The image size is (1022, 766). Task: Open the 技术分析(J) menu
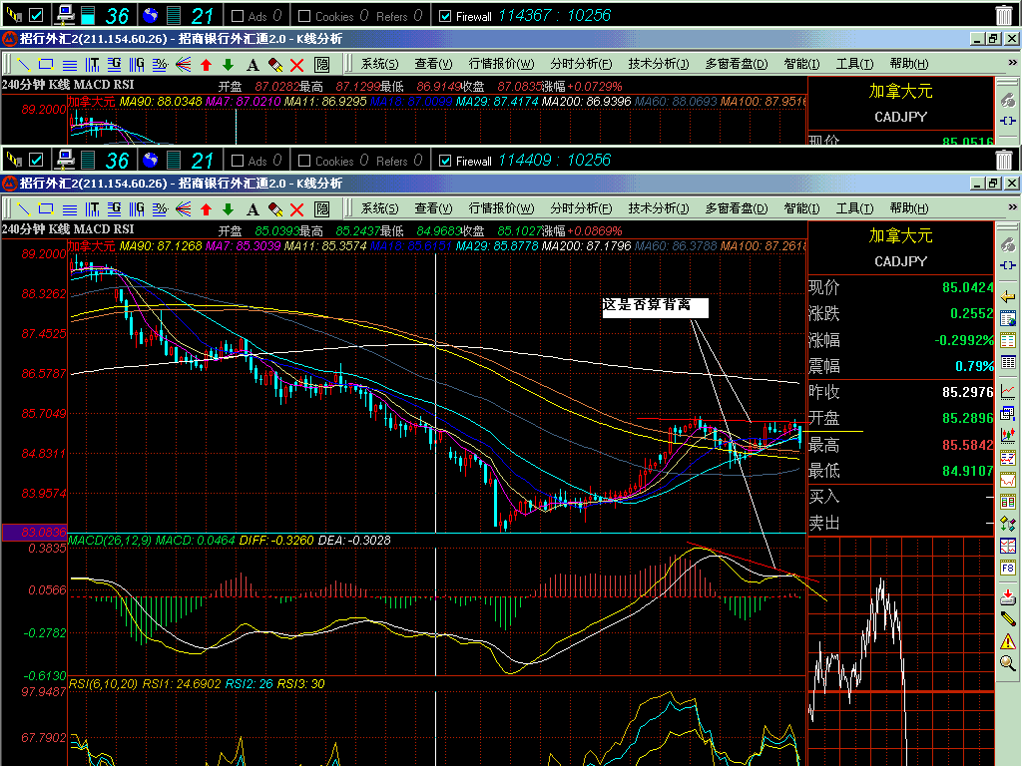658,207
